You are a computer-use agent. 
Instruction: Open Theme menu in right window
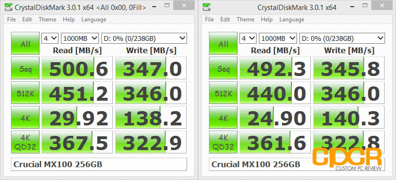246,19
